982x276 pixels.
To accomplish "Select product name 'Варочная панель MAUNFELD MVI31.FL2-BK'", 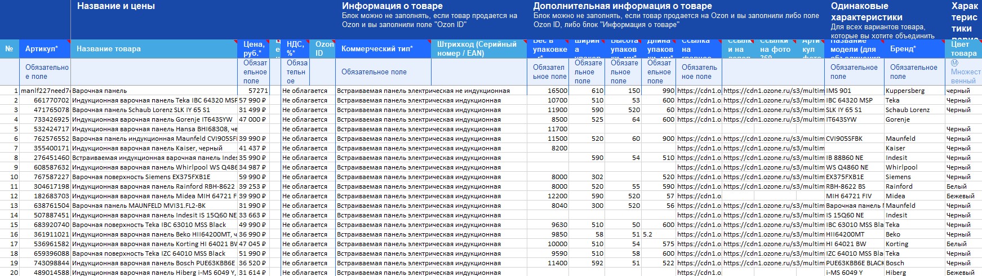I will click(154, 206).
